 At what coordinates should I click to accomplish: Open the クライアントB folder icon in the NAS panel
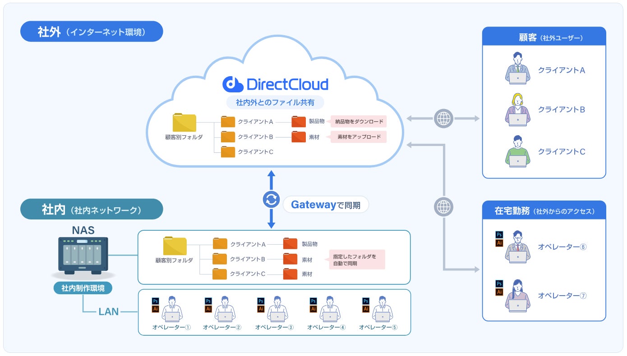tap(220, 259)
